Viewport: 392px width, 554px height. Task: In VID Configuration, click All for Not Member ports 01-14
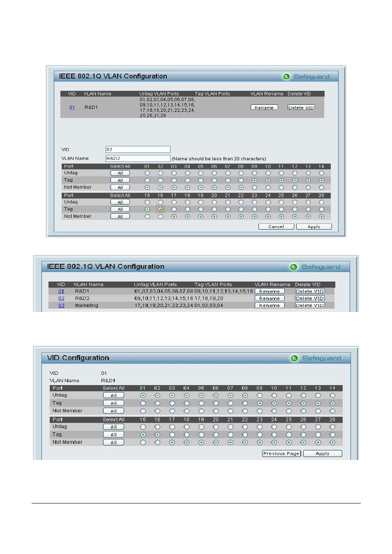coord(113,411)
